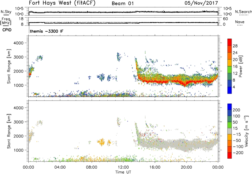Click the '20:00' time tick label
The height and width of the screenshot is (174, 252).
point(186,167)
